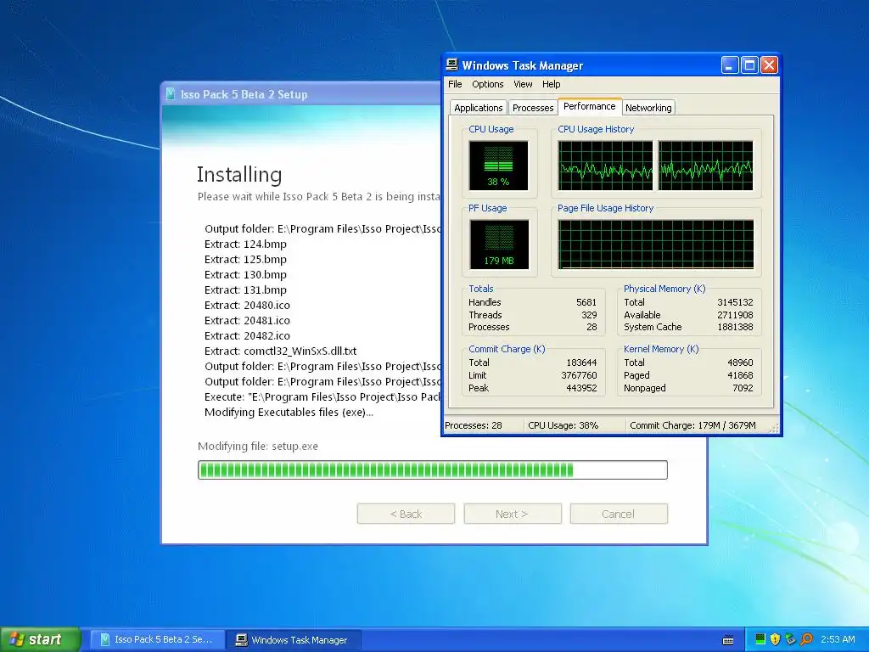Click the 'Extract: 125.bmp' log line

(245, 260)
